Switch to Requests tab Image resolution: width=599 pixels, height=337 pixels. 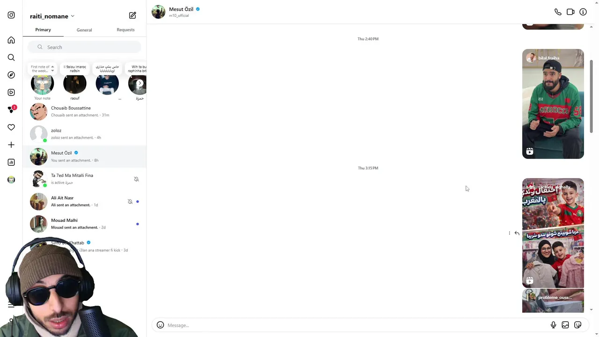point(125,30)
